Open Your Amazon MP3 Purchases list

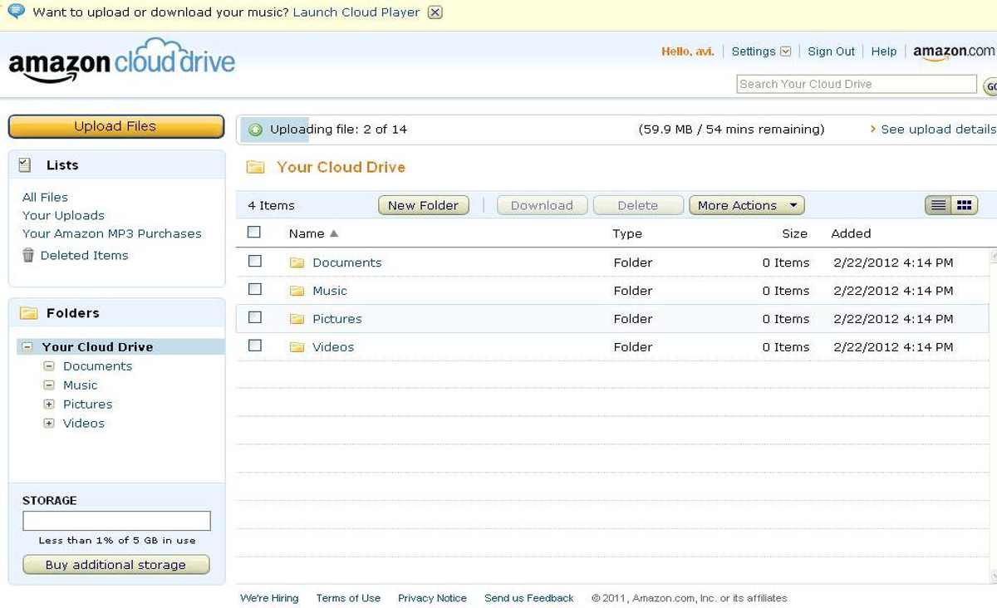111,233
